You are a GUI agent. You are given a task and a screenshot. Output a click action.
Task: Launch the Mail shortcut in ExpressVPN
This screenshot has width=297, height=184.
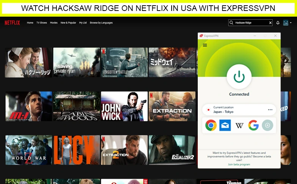pos(225,125)
